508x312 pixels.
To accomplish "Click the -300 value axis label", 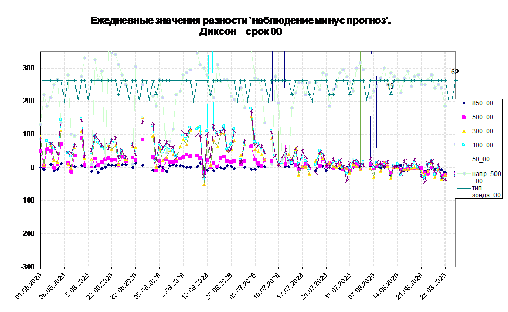I will tap(28, 267).
